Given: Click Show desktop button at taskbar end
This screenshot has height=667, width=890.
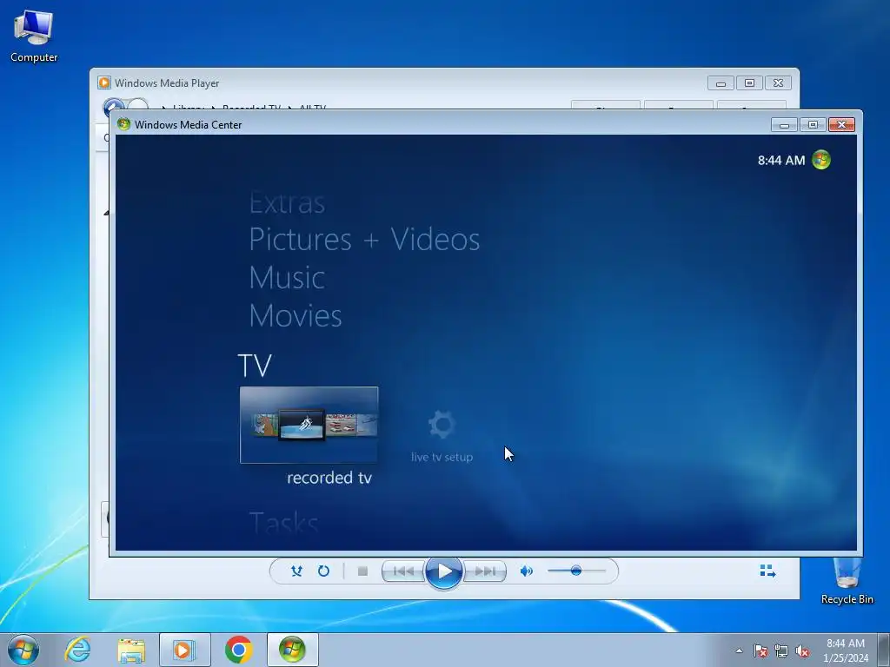Looking at the screenshot, I should point(884,650).
